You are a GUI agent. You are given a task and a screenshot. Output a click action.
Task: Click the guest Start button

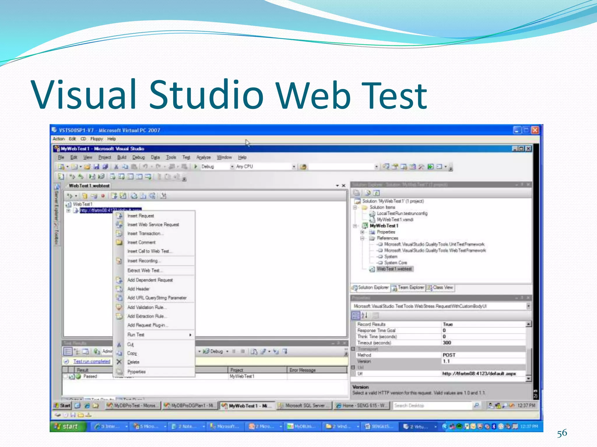tap(63, 406)
